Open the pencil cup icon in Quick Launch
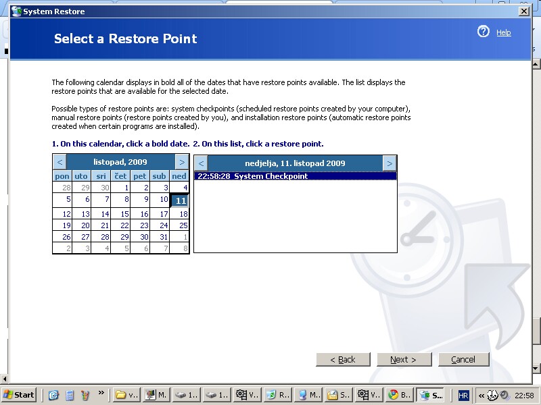Image resolution: width=541 pixels, height=405 pixels. [85, 395]
